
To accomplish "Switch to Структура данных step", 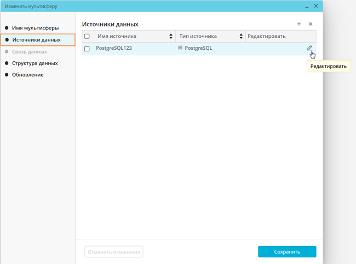I will (x=35, y=63).
